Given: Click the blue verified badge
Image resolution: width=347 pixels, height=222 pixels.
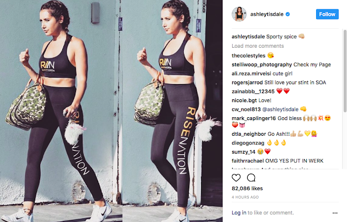Looking at the screenshot, I should point(288,14).
